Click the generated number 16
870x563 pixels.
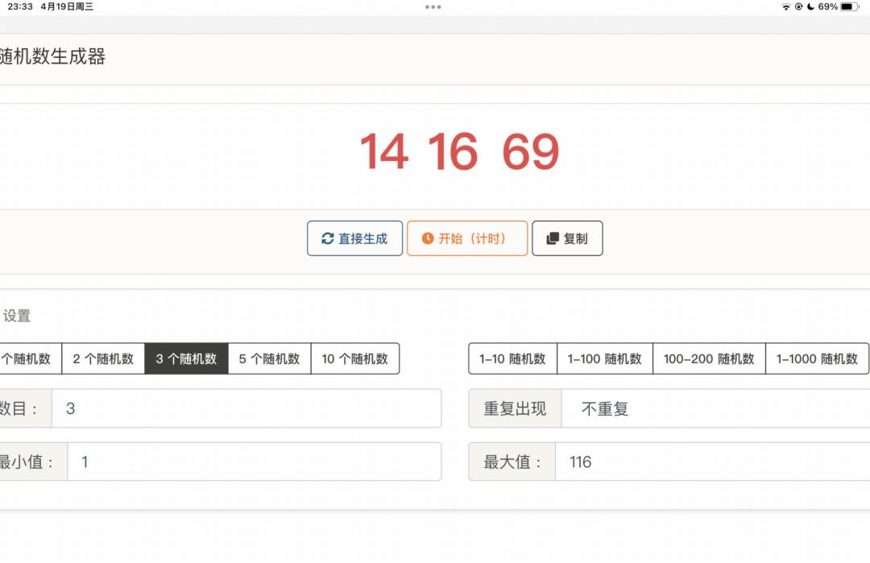[x=453, y=151]
